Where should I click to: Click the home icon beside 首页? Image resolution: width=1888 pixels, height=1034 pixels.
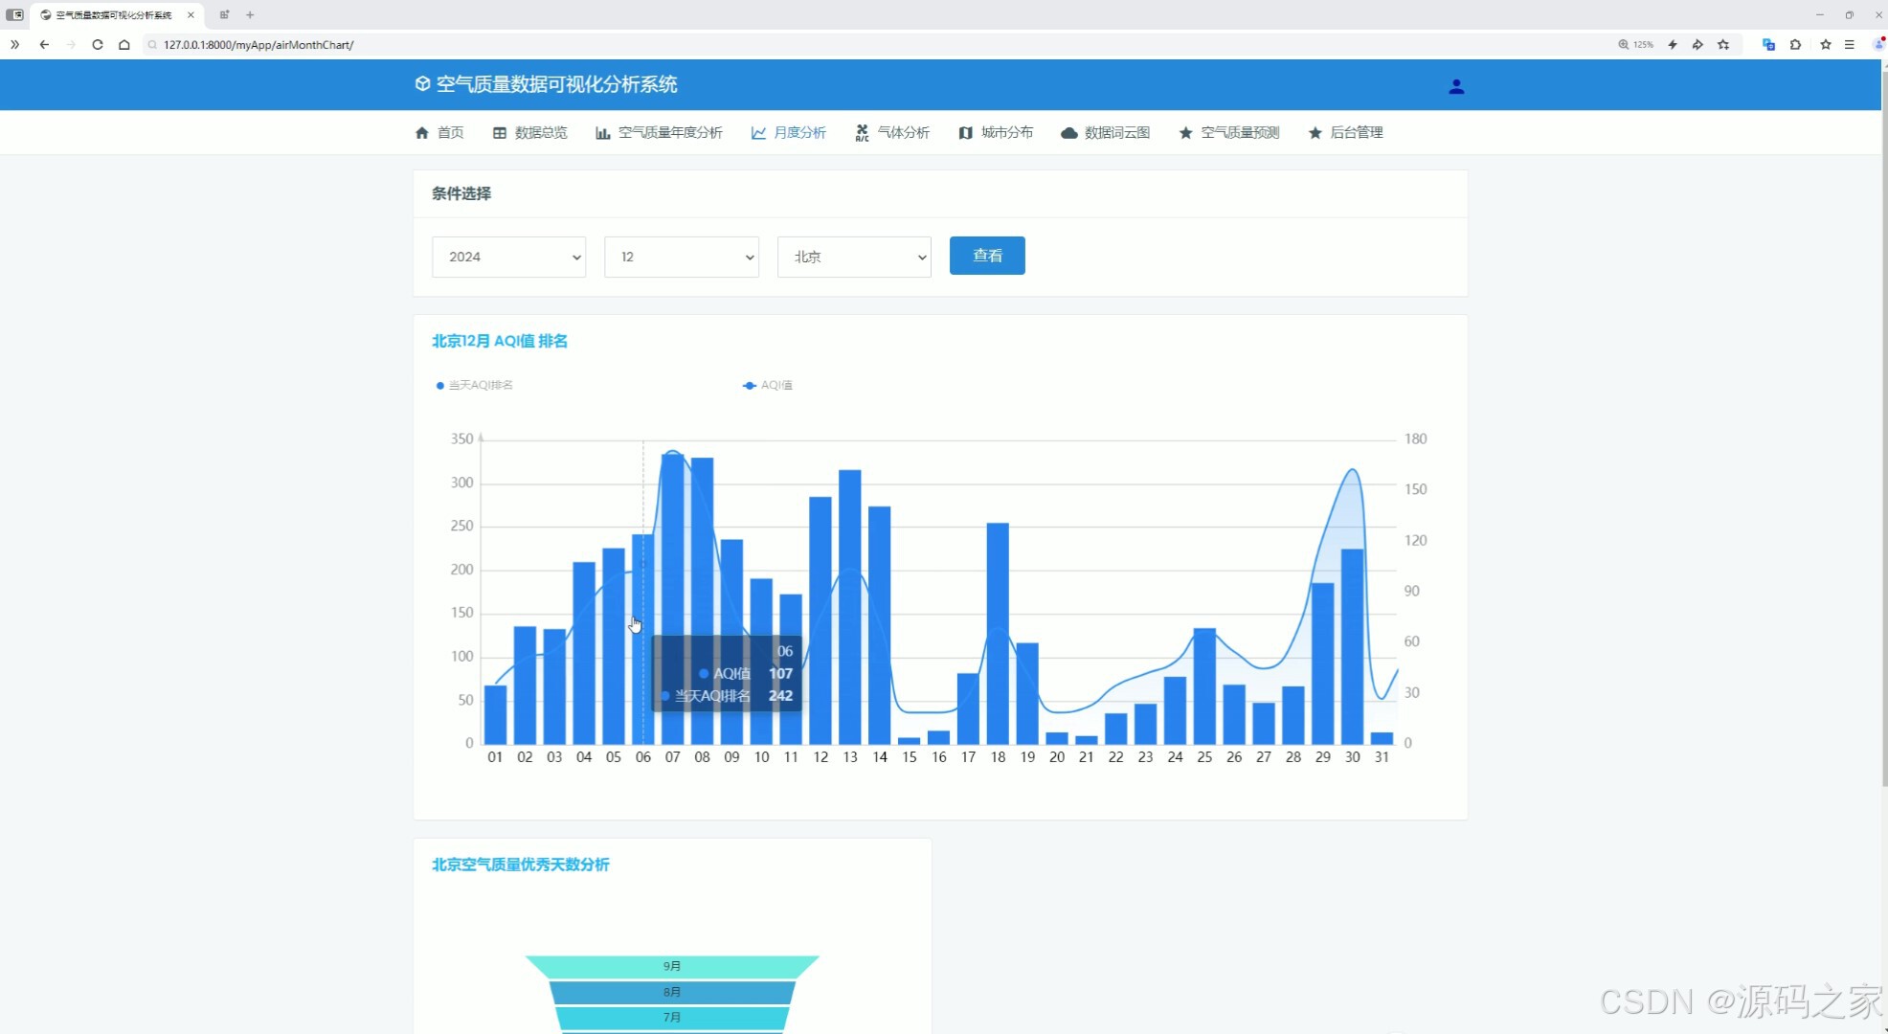tap(422, 133)
